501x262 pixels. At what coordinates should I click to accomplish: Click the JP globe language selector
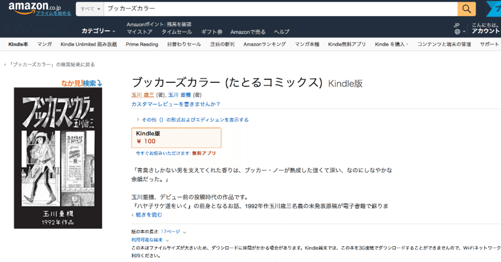(460, 29)
